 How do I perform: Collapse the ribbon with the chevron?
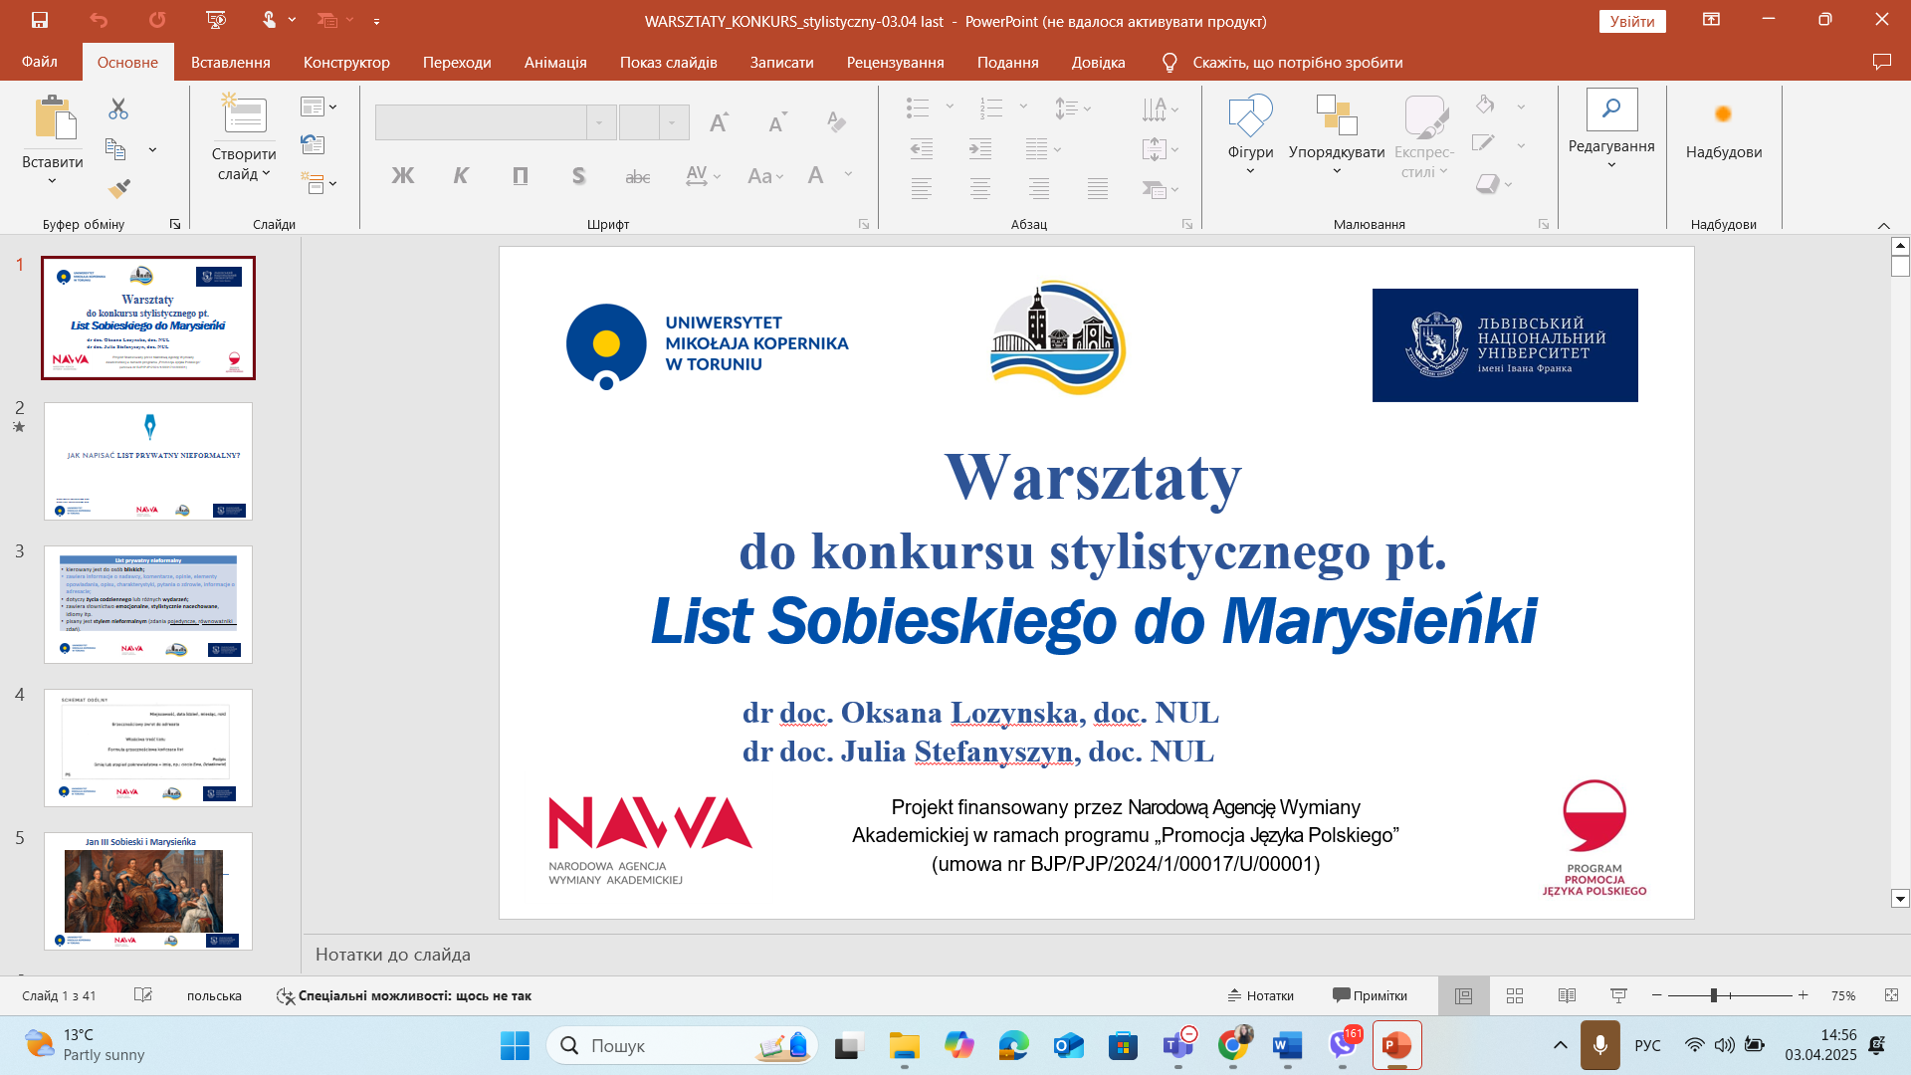pos(1883,226)
